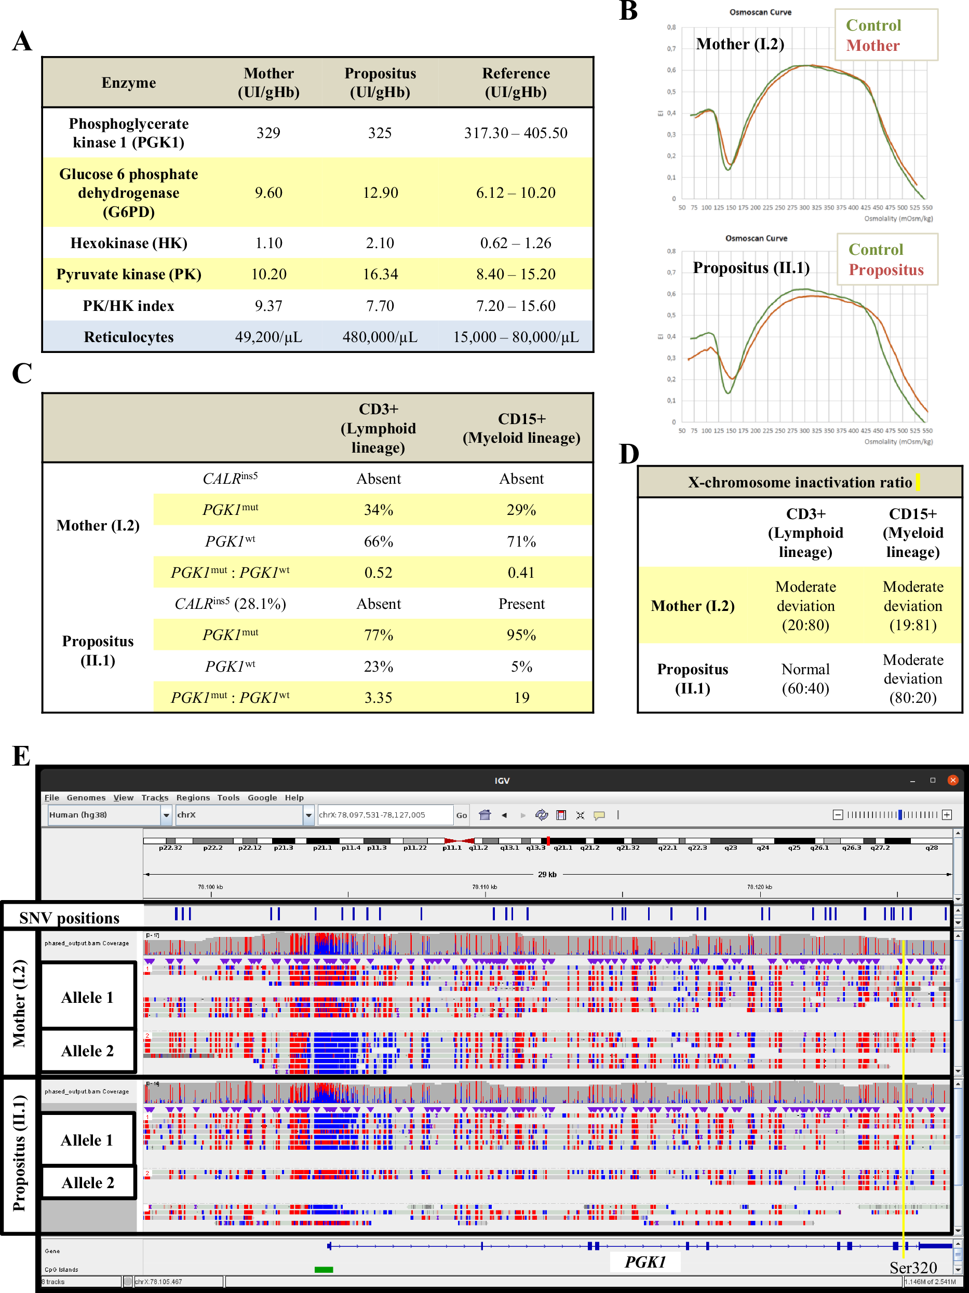
Task: Click the green CpG Islands feature
Action: click(324, 1270)
